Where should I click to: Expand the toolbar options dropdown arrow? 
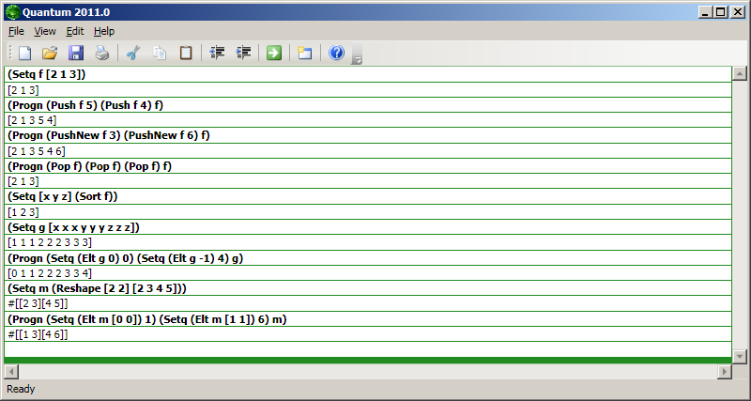[357, 59]
